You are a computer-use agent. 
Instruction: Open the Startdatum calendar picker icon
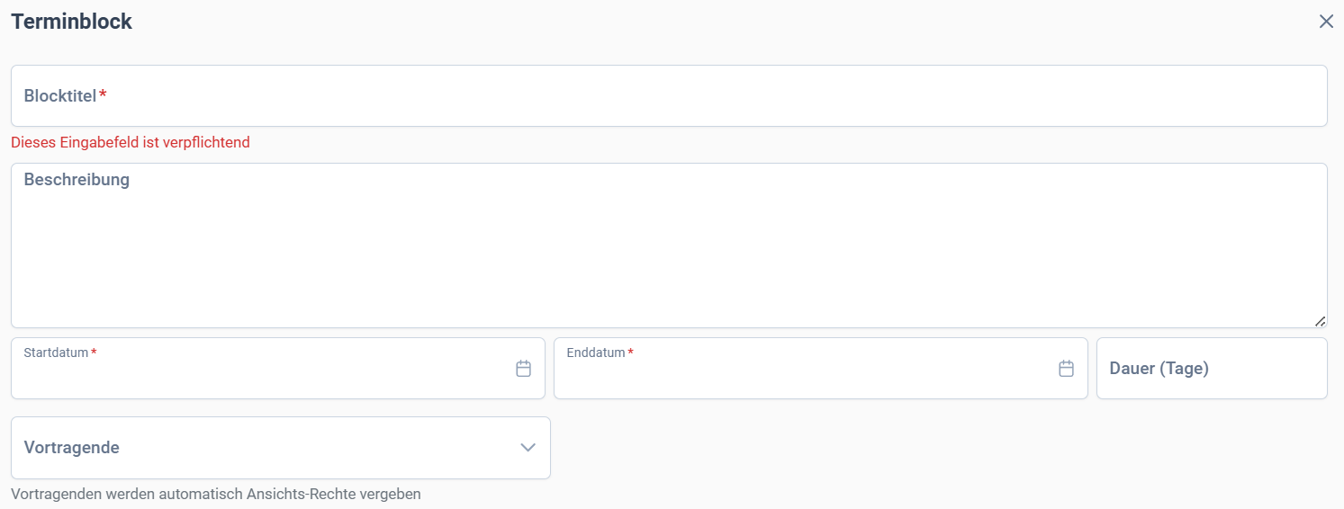[524, 369]
